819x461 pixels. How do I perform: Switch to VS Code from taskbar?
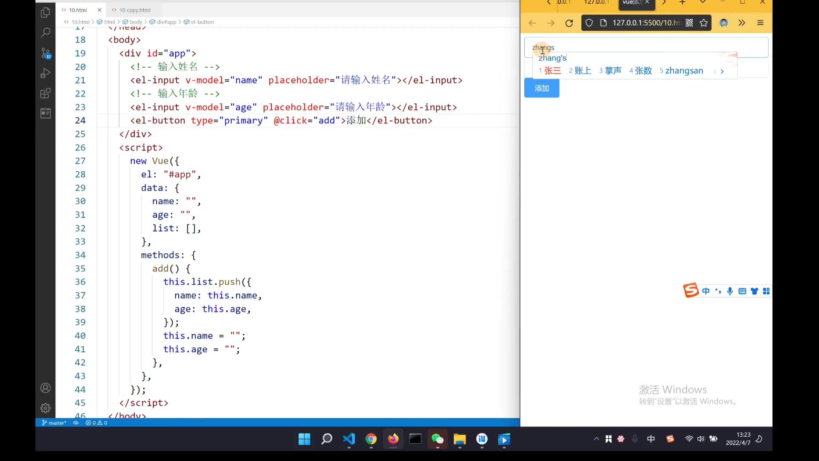[349, 439]
